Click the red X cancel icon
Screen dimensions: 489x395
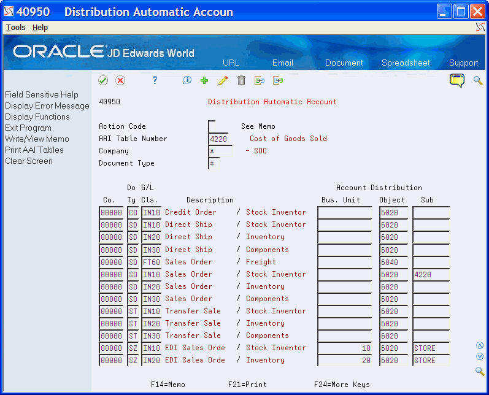click(120, 80)
